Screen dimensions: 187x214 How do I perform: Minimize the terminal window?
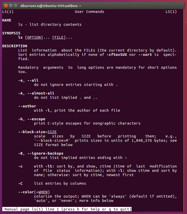11,6
